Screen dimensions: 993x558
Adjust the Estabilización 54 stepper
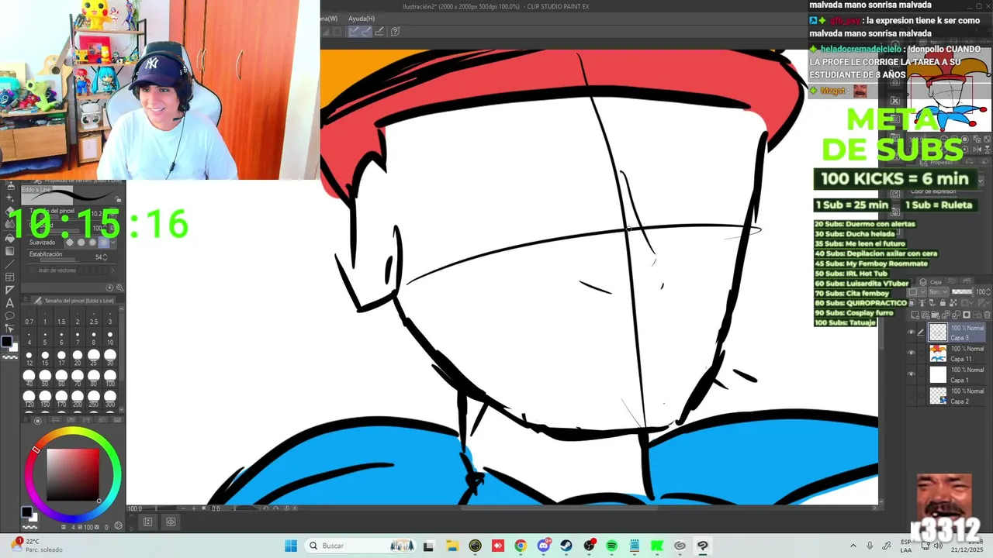[105, 257]
